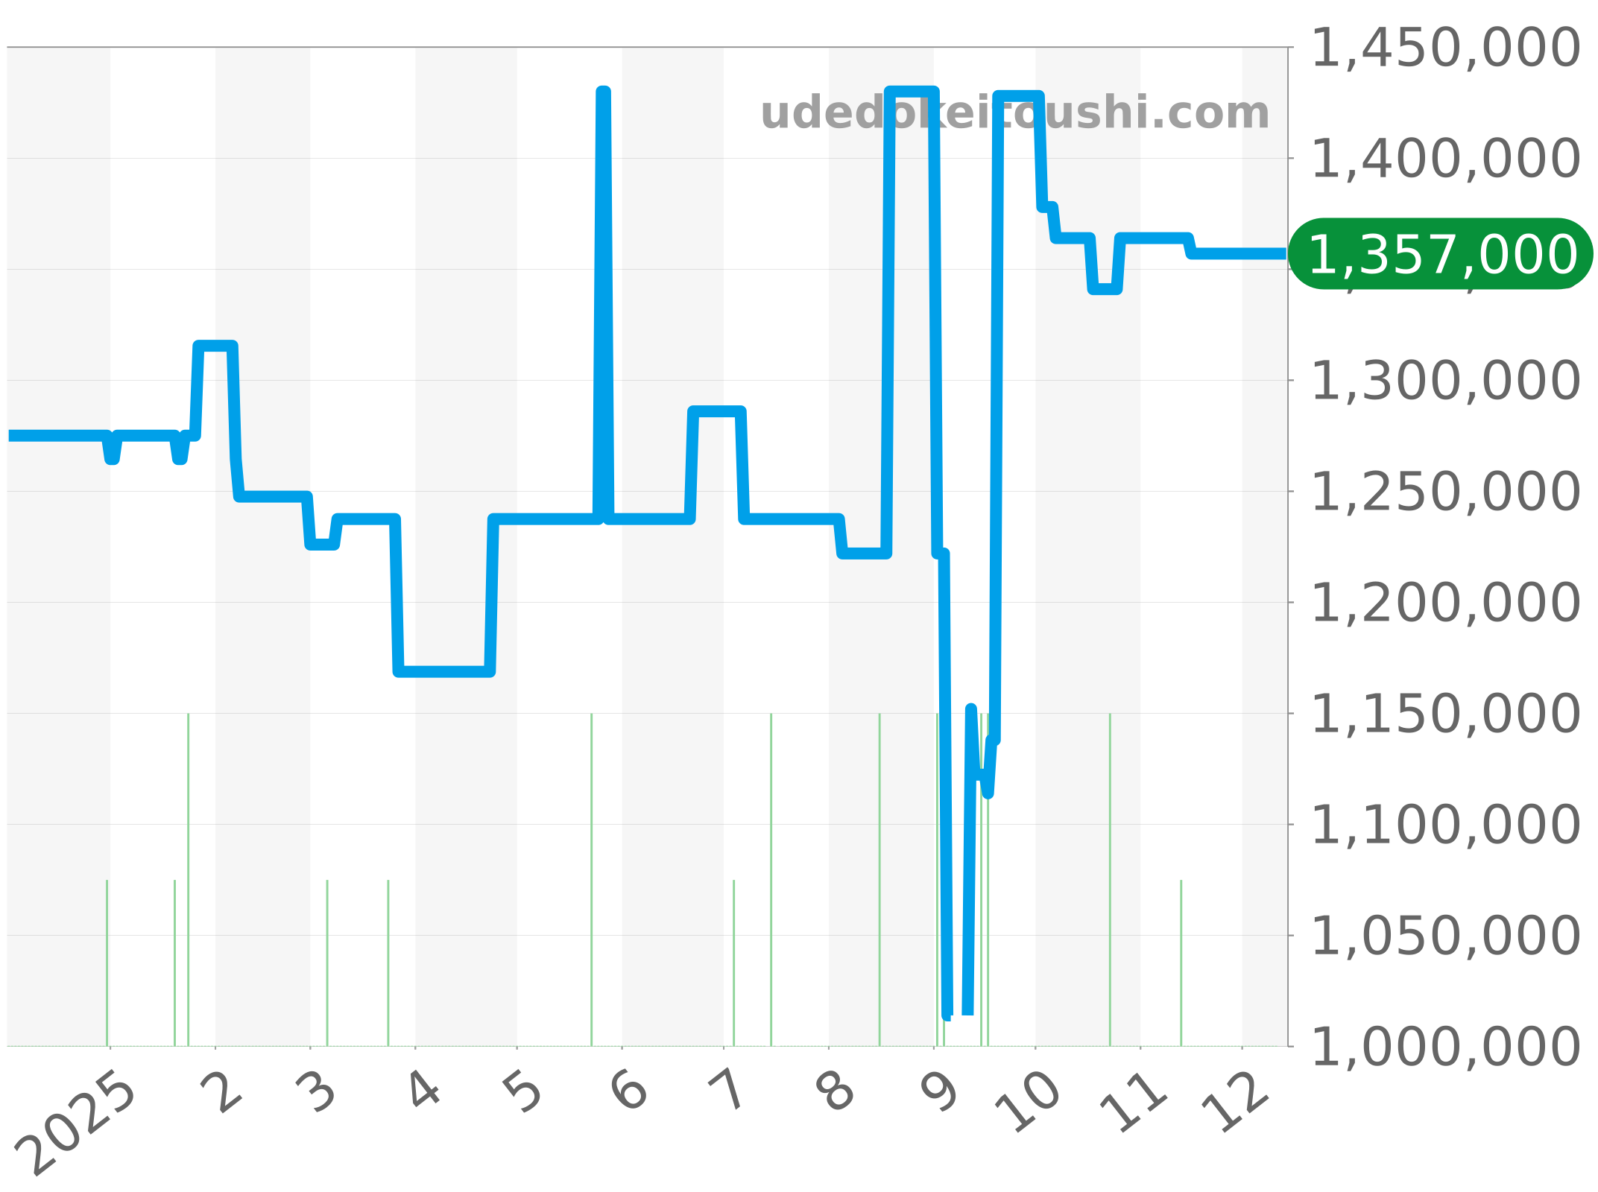This screenshot has height=1192, width=1598.
Task: Click month 7 on the horizontal axis
Action: coord(727,1091)
